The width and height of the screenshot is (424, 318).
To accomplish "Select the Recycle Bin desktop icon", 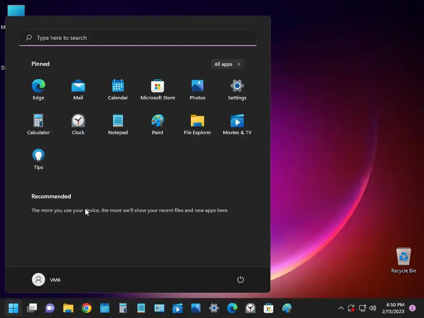I will pos(403,260).
